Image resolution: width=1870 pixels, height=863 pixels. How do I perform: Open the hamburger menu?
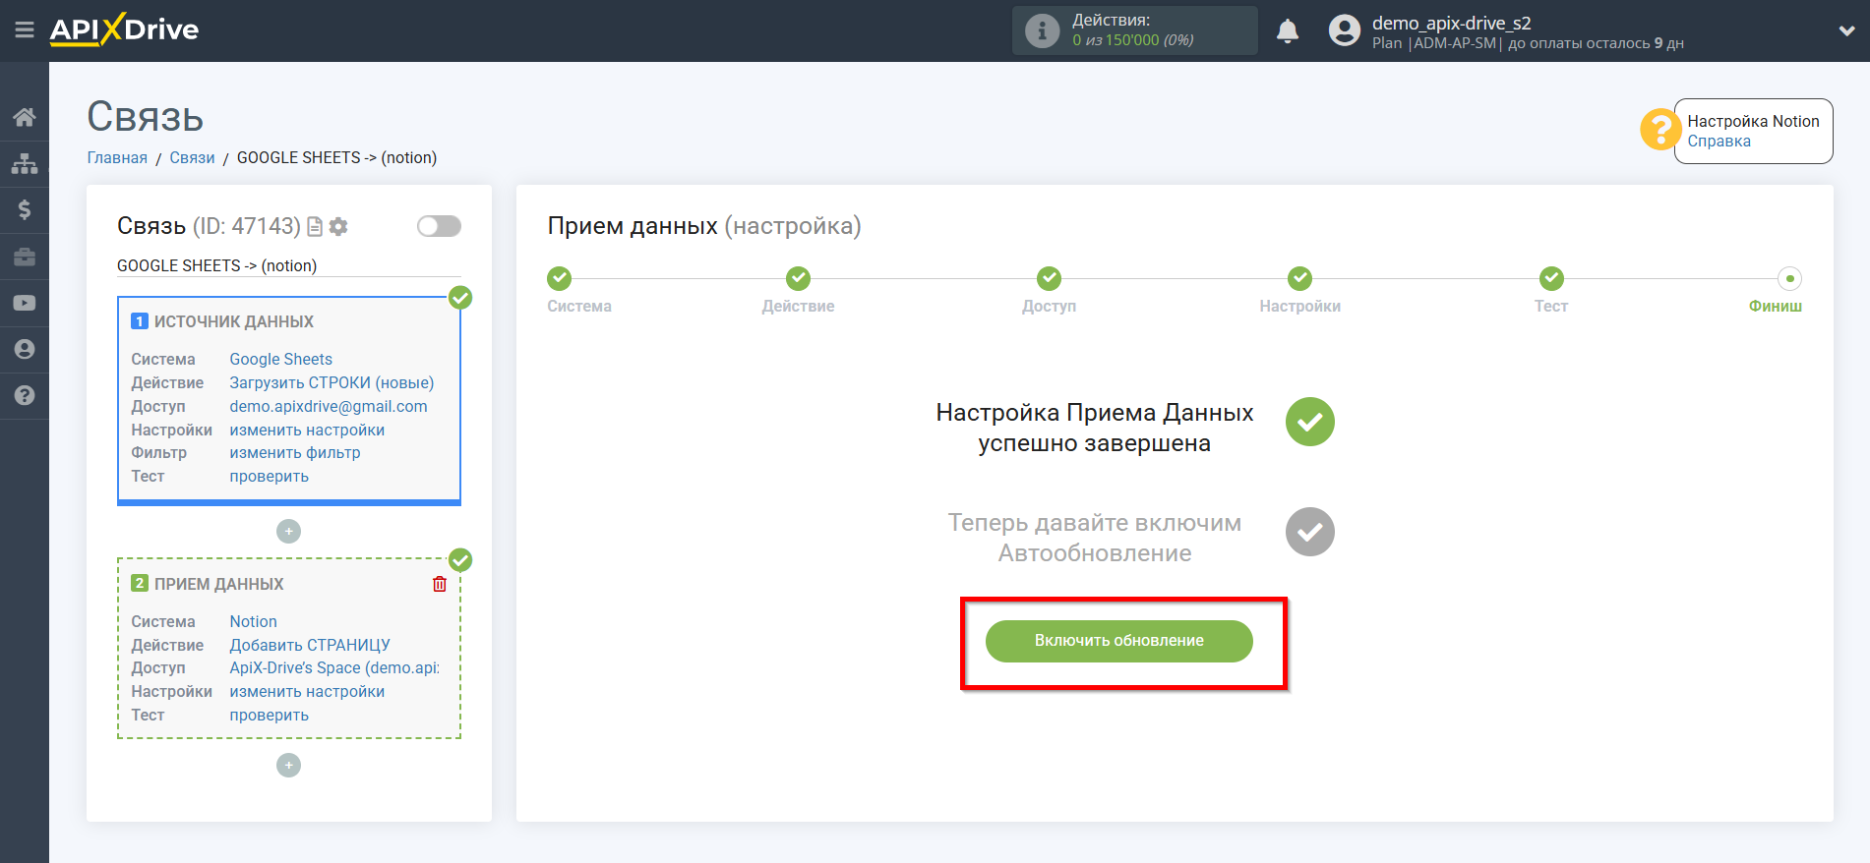click(x=25, y=30)
